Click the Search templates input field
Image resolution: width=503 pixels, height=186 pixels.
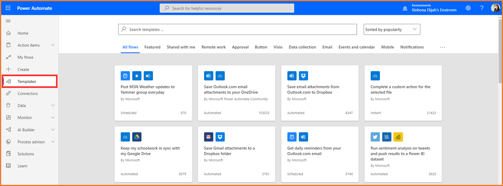(237, 29)
